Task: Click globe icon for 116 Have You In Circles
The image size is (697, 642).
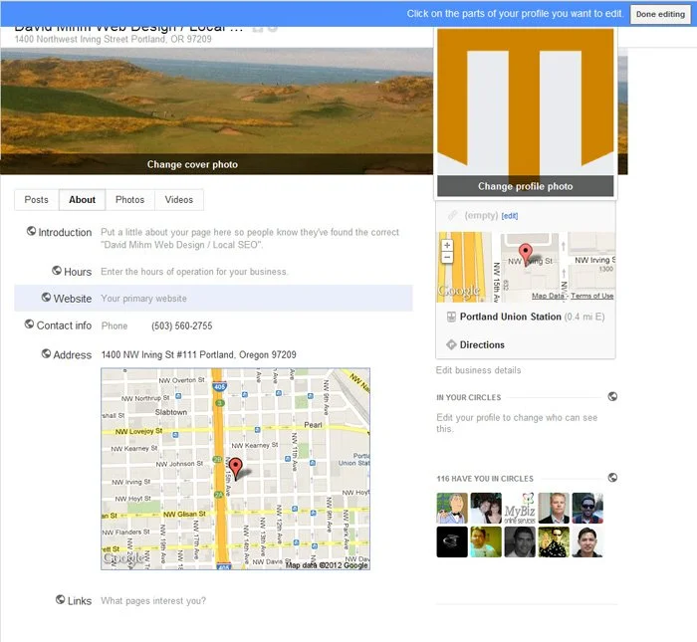Action: tap(612, 478)
